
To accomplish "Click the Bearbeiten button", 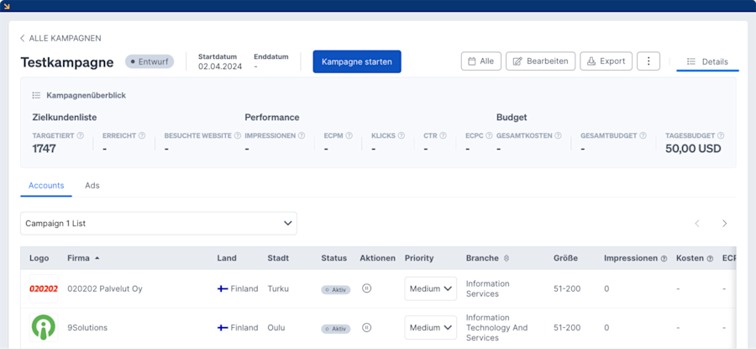I will click(540, 61).
